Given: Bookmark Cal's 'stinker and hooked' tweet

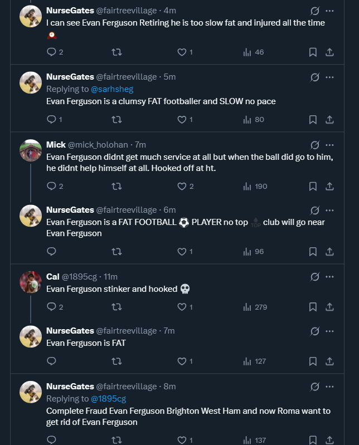Looking at the screenshot, I should [313, 307].
